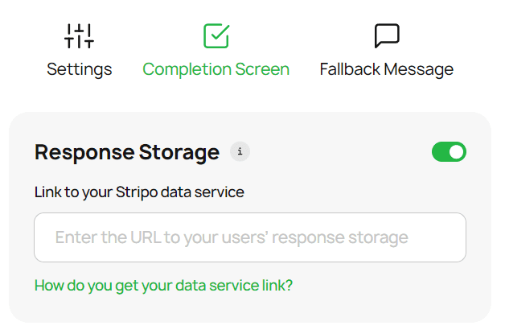Screen dimensions: 505x334
Task: Click the Response Storage heading text
Action: pos(127,152)
